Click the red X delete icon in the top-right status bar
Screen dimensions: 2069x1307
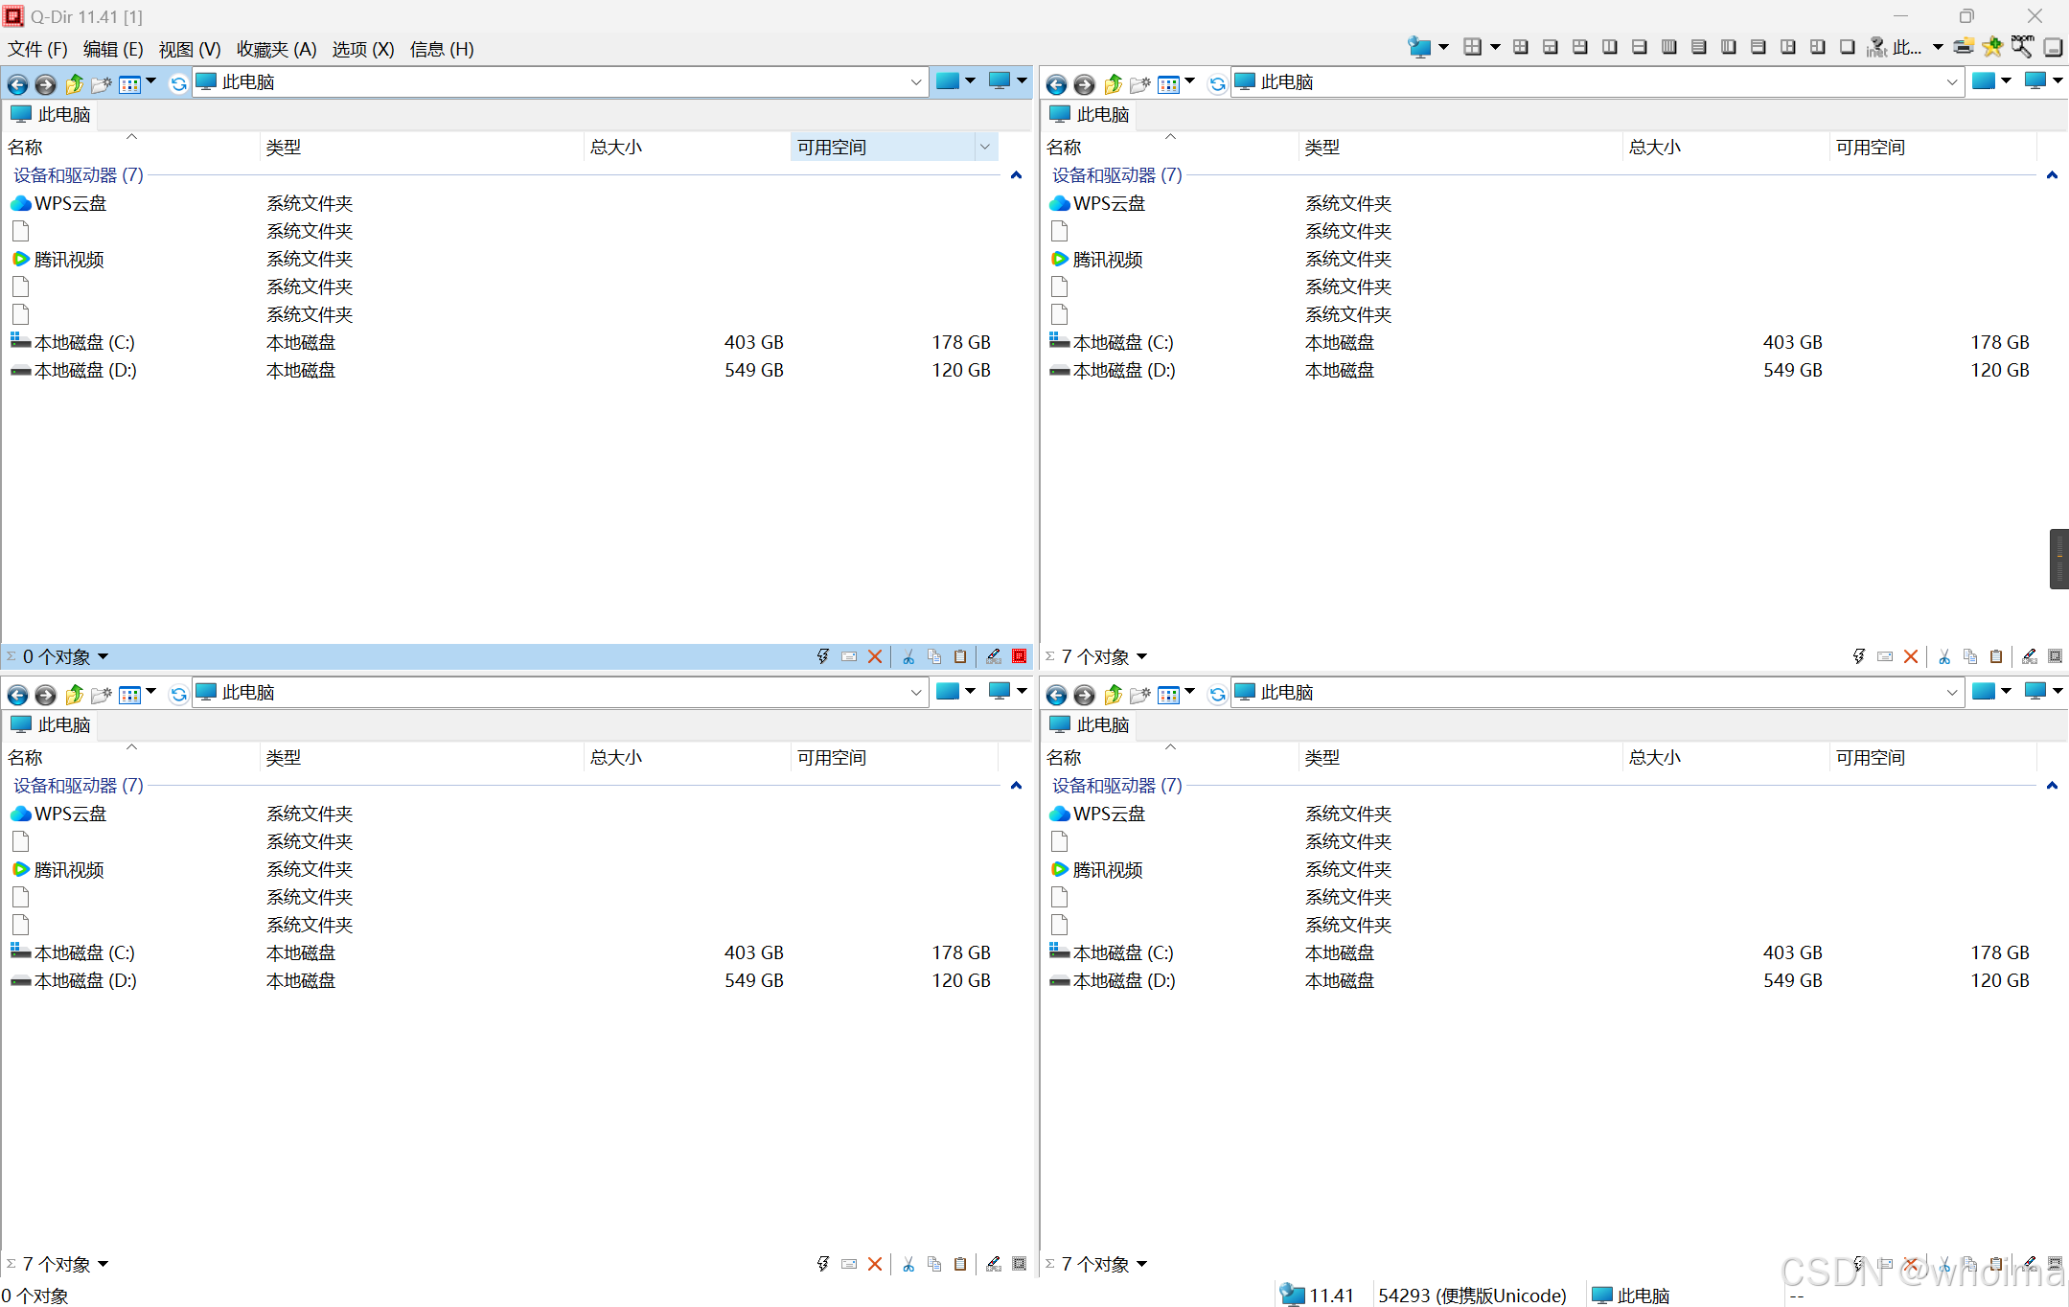pyautogui.click(x=1911, y=656)
